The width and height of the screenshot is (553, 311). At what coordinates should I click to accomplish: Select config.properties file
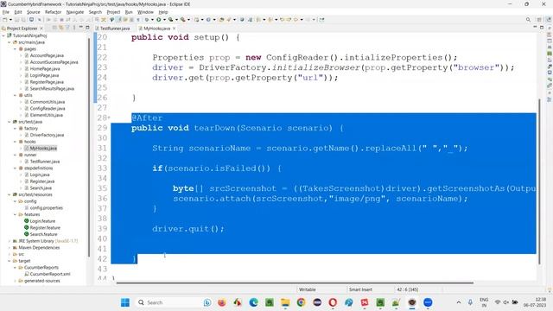(x=46, y=208)
